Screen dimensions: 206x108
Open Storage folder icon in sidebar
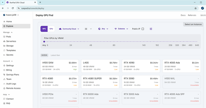coord(4,46)
